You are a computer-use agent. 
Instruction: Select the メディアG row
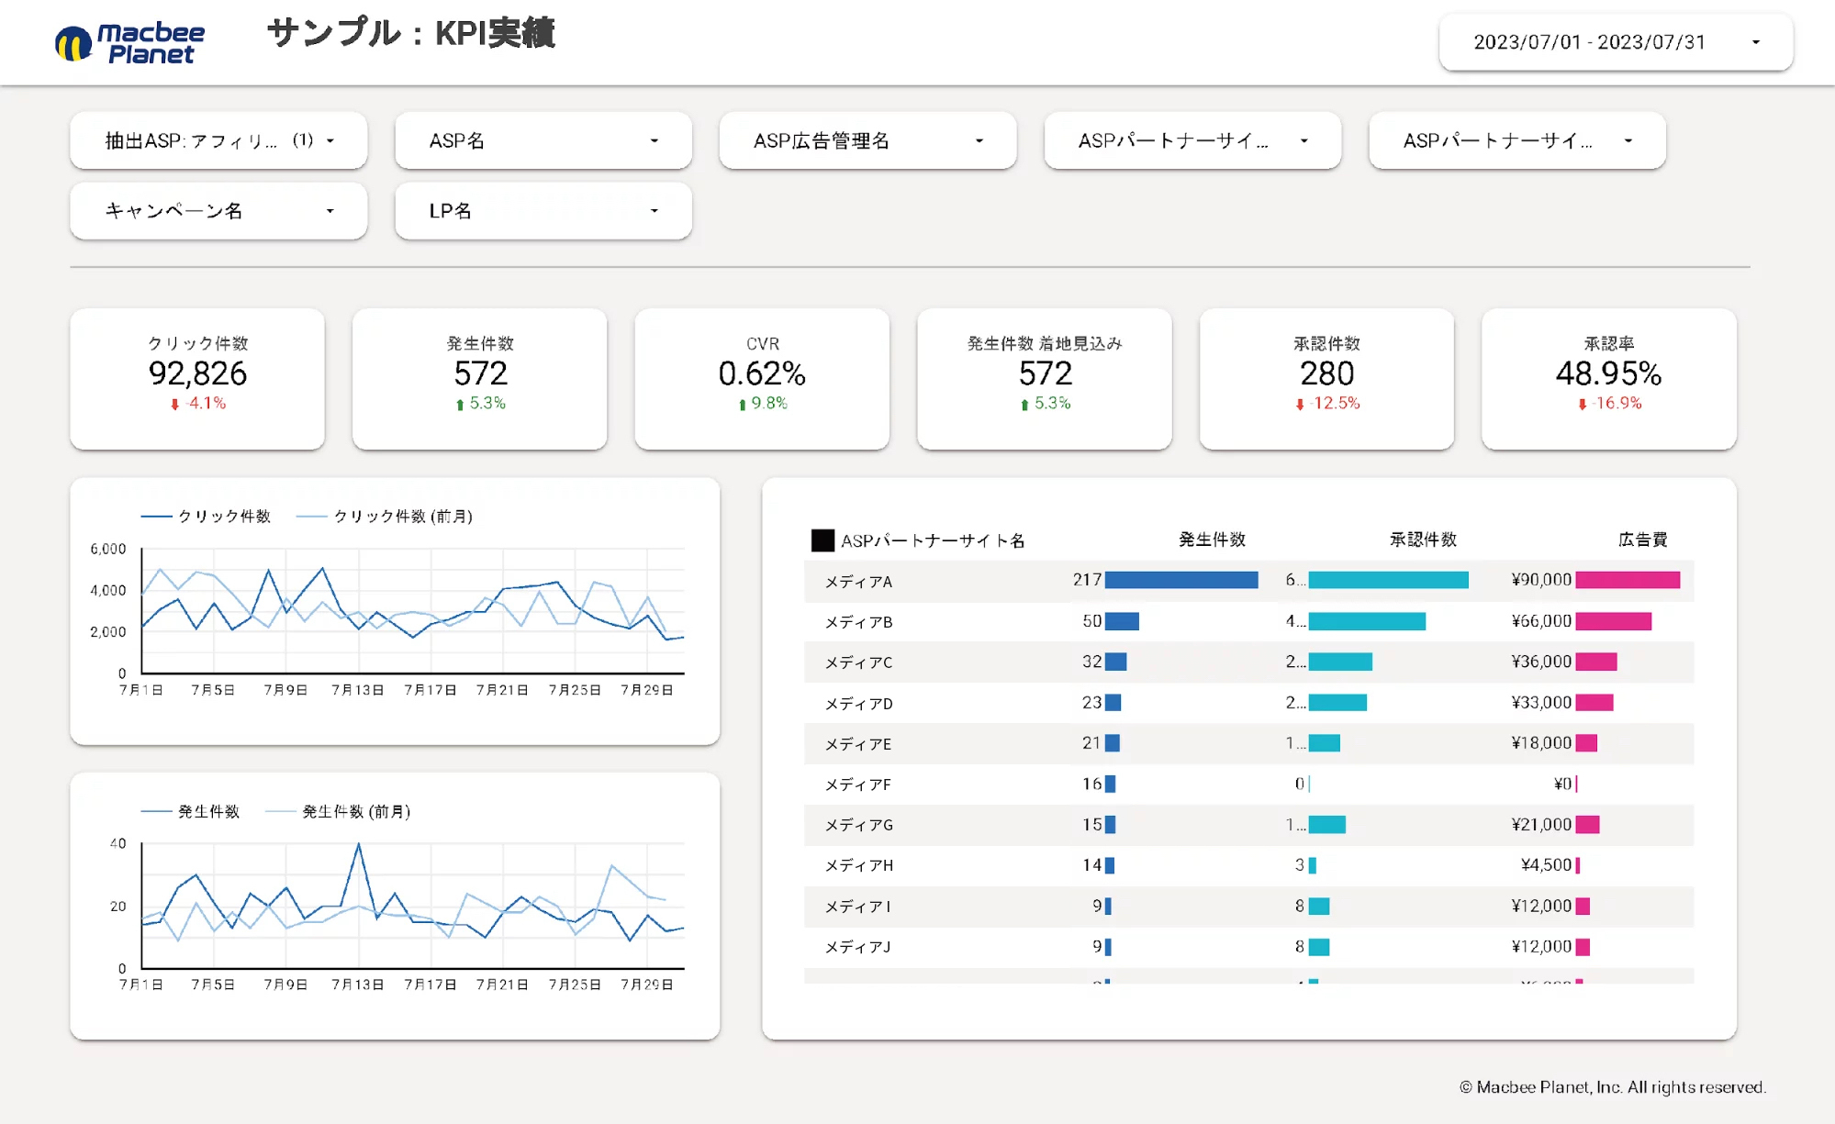pyautogui.click(x=1249, y=825)
